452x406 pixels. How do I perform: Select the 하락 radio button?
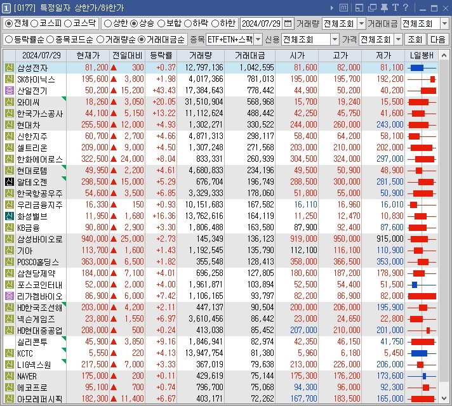(188, 23)
